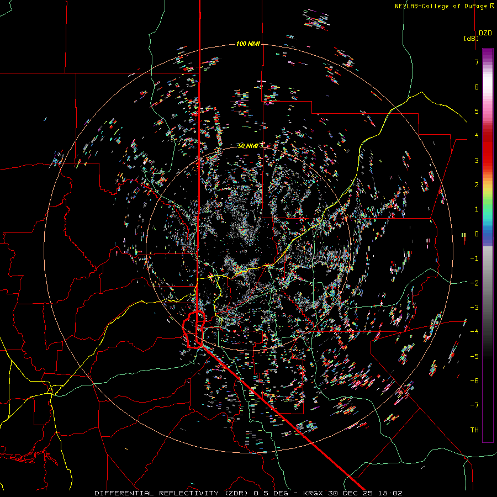
Task: Click the 6 value on color scale
Action: (477, 87)
